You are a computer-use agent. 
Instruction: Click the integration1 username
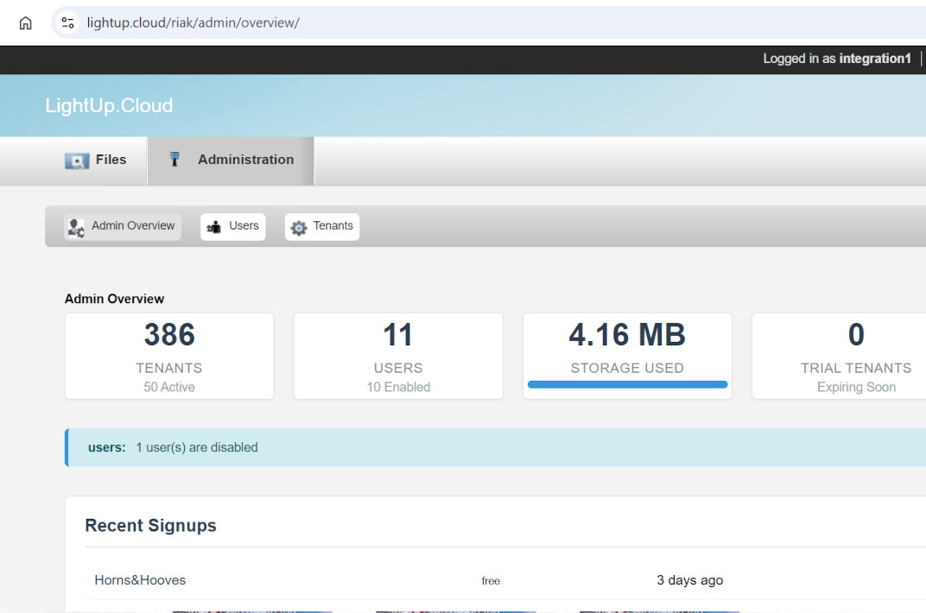(875, 59)
